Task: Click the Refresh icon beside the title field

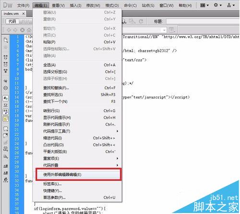Action: click(141, 21)
